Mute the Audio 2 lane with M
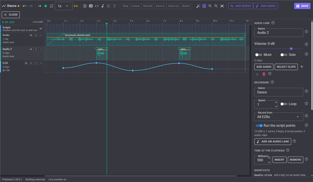Image resolution: width=313 pixels, height=182 pixels. point(31,49)
